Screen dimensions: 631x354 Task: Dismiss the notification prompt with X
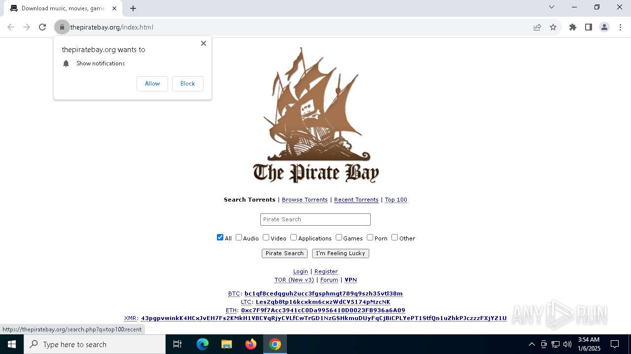click(x=204, y=43)
